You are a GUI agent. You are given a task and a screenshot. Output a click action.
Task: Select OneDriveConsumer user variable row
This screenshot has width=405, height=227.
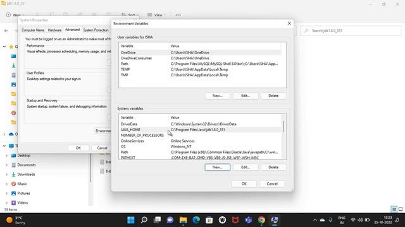pyautogui.click(x=201, y=58)
